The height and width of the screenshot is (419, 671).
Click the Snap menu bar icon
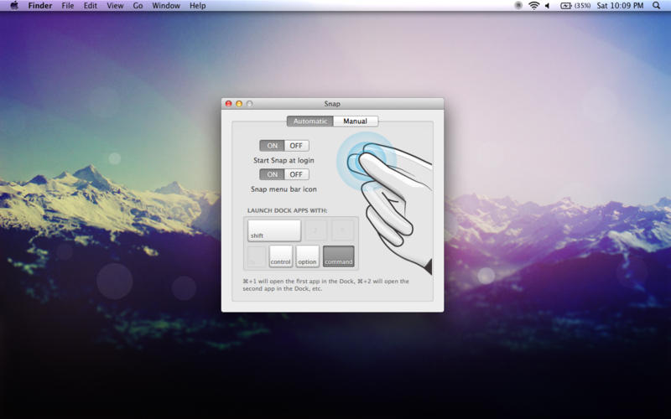pyautogui.click(x=518, y=6)
